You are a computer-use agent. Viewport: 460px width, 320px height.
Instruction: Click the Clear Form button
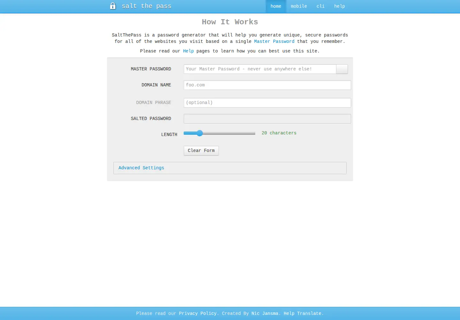pyautogui.click(x=201, y=151)
